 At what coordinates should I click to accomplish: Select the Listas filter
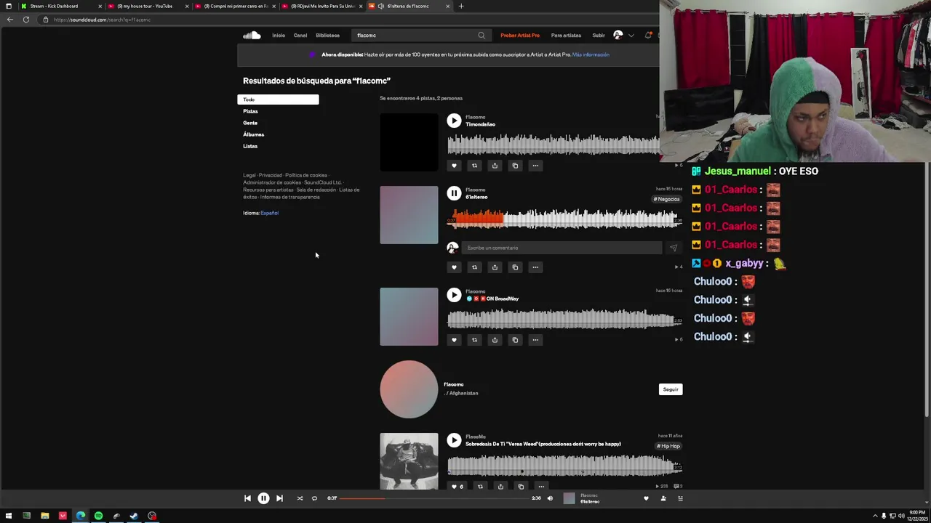point(250,146)
